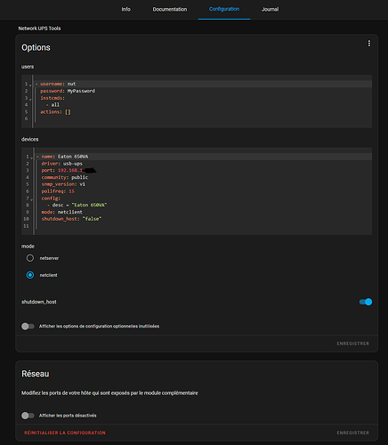Select the netclient mode radio button
388x445 pixels.
[x=30, y=275]
